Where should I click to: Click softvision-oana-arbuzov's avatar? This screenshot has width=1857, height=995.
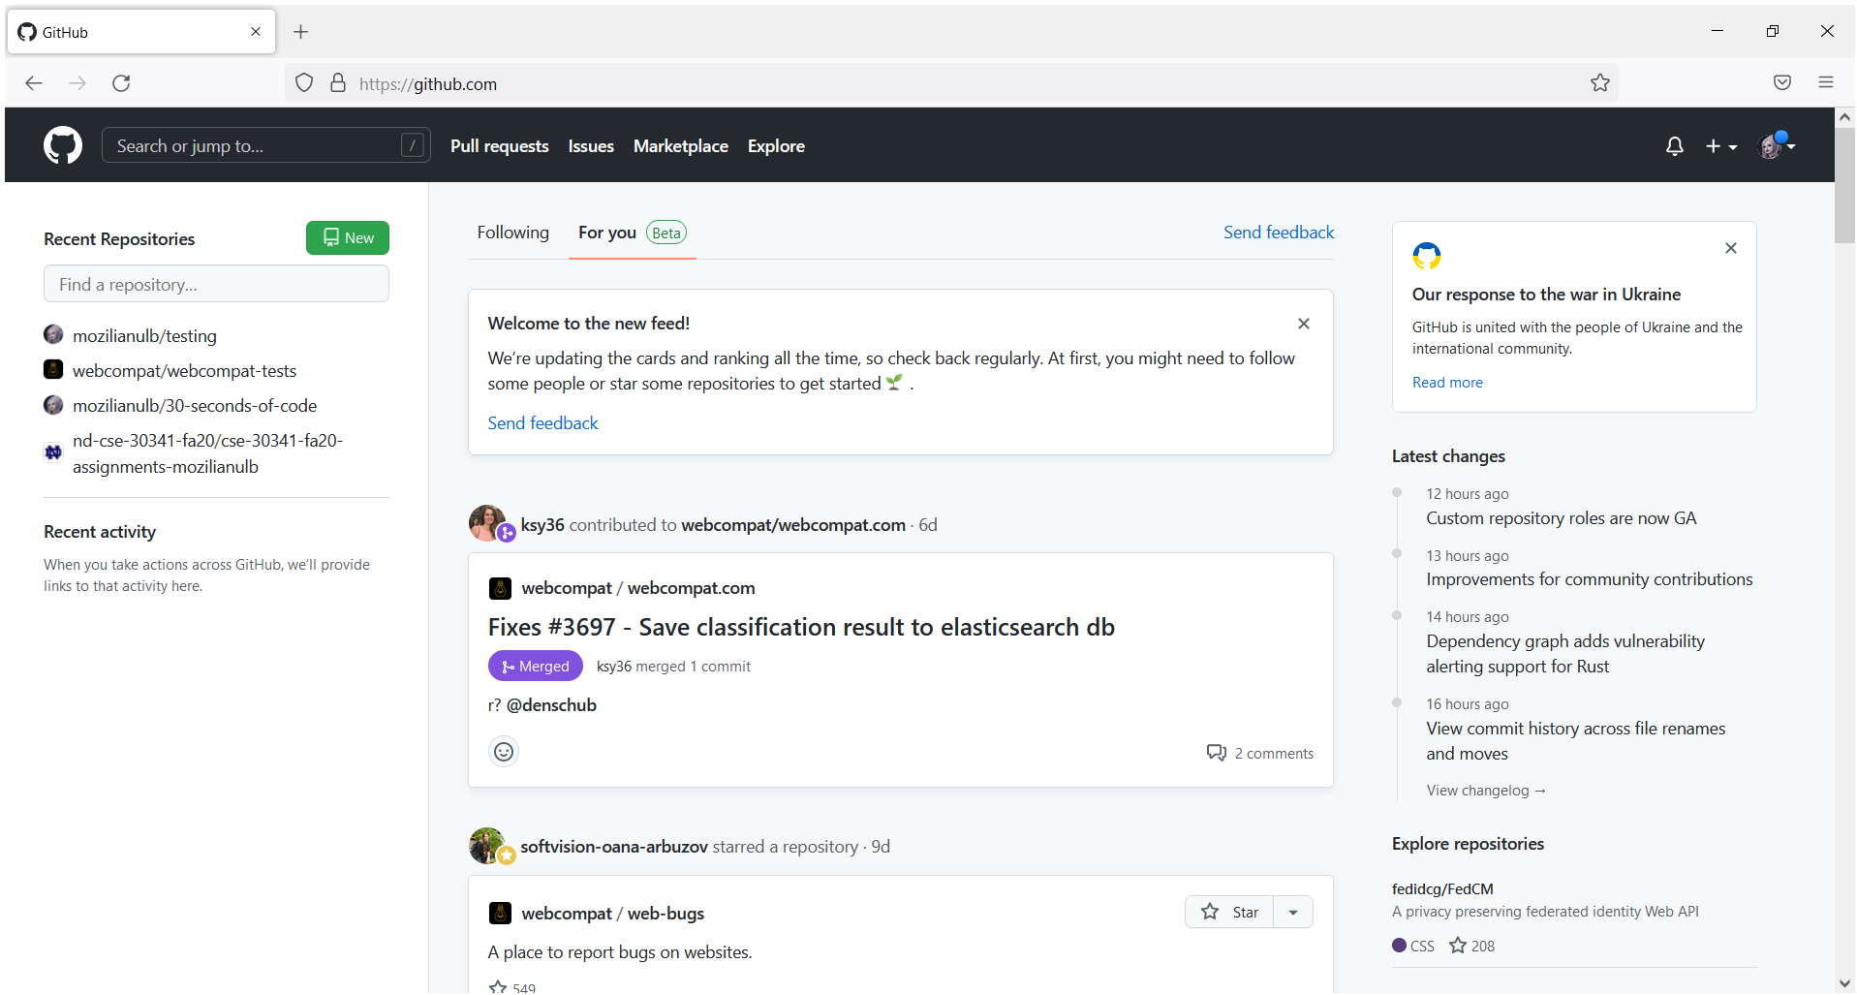[487, 845]
